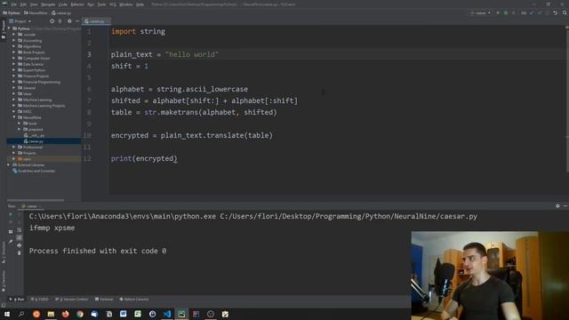Open the Windows Start menu

[x=7, y=314]
